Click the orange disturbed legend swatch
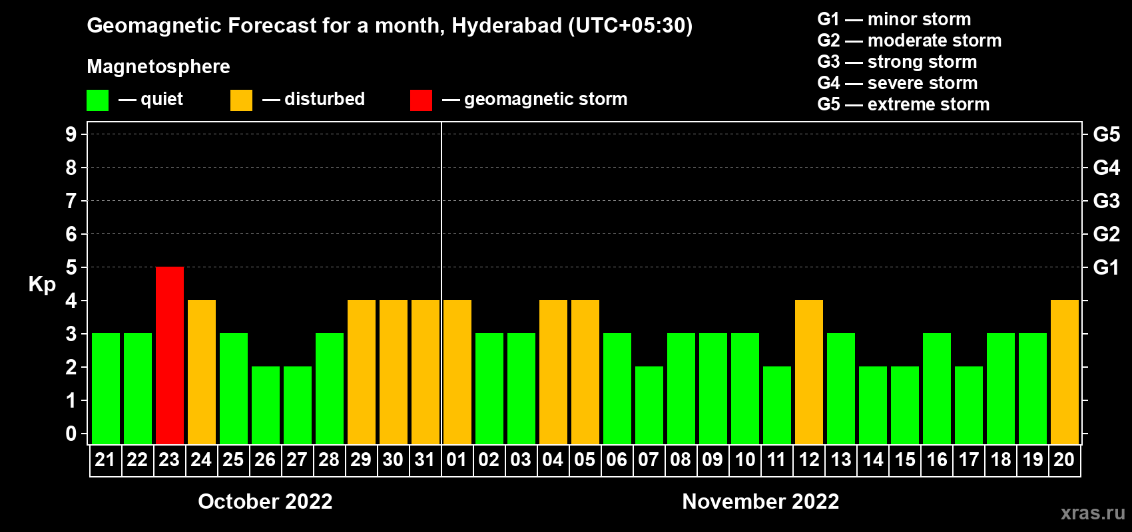The image size is (1132, 532). [x=242, y=100]
